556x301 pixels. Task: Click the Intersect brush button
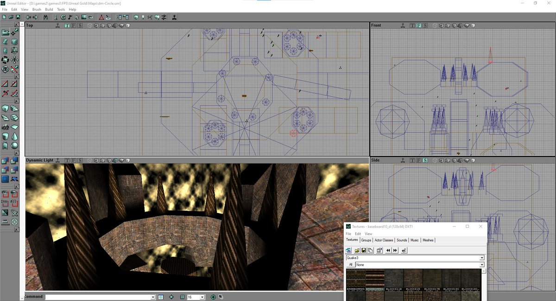coord(5,169)
